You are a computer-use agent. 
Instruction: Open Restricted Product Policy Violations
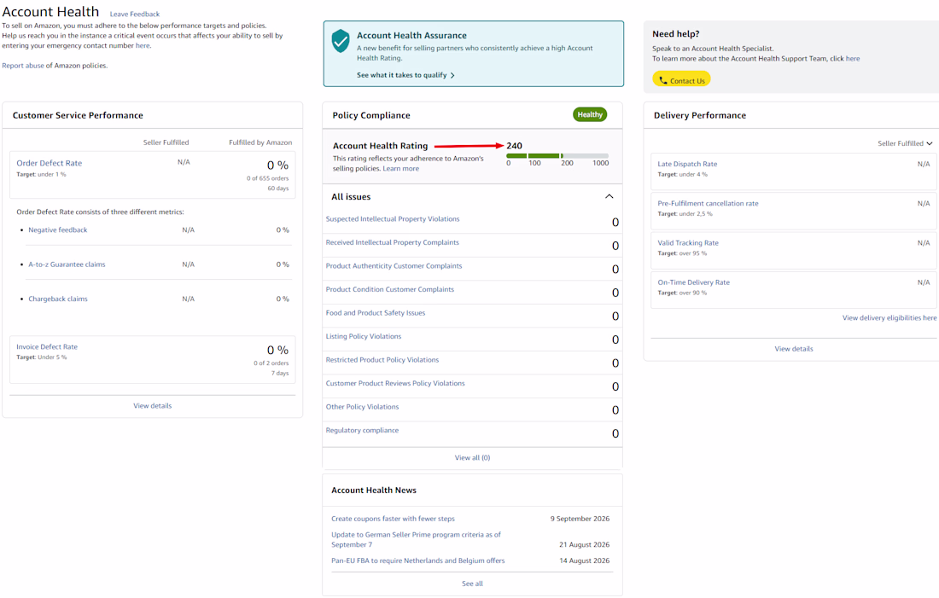click(382, 360)
